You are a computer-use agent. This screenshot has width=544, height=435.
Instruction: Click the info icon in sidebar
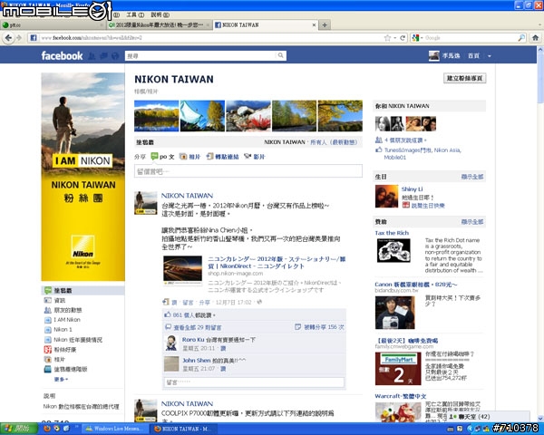(47, 300)
